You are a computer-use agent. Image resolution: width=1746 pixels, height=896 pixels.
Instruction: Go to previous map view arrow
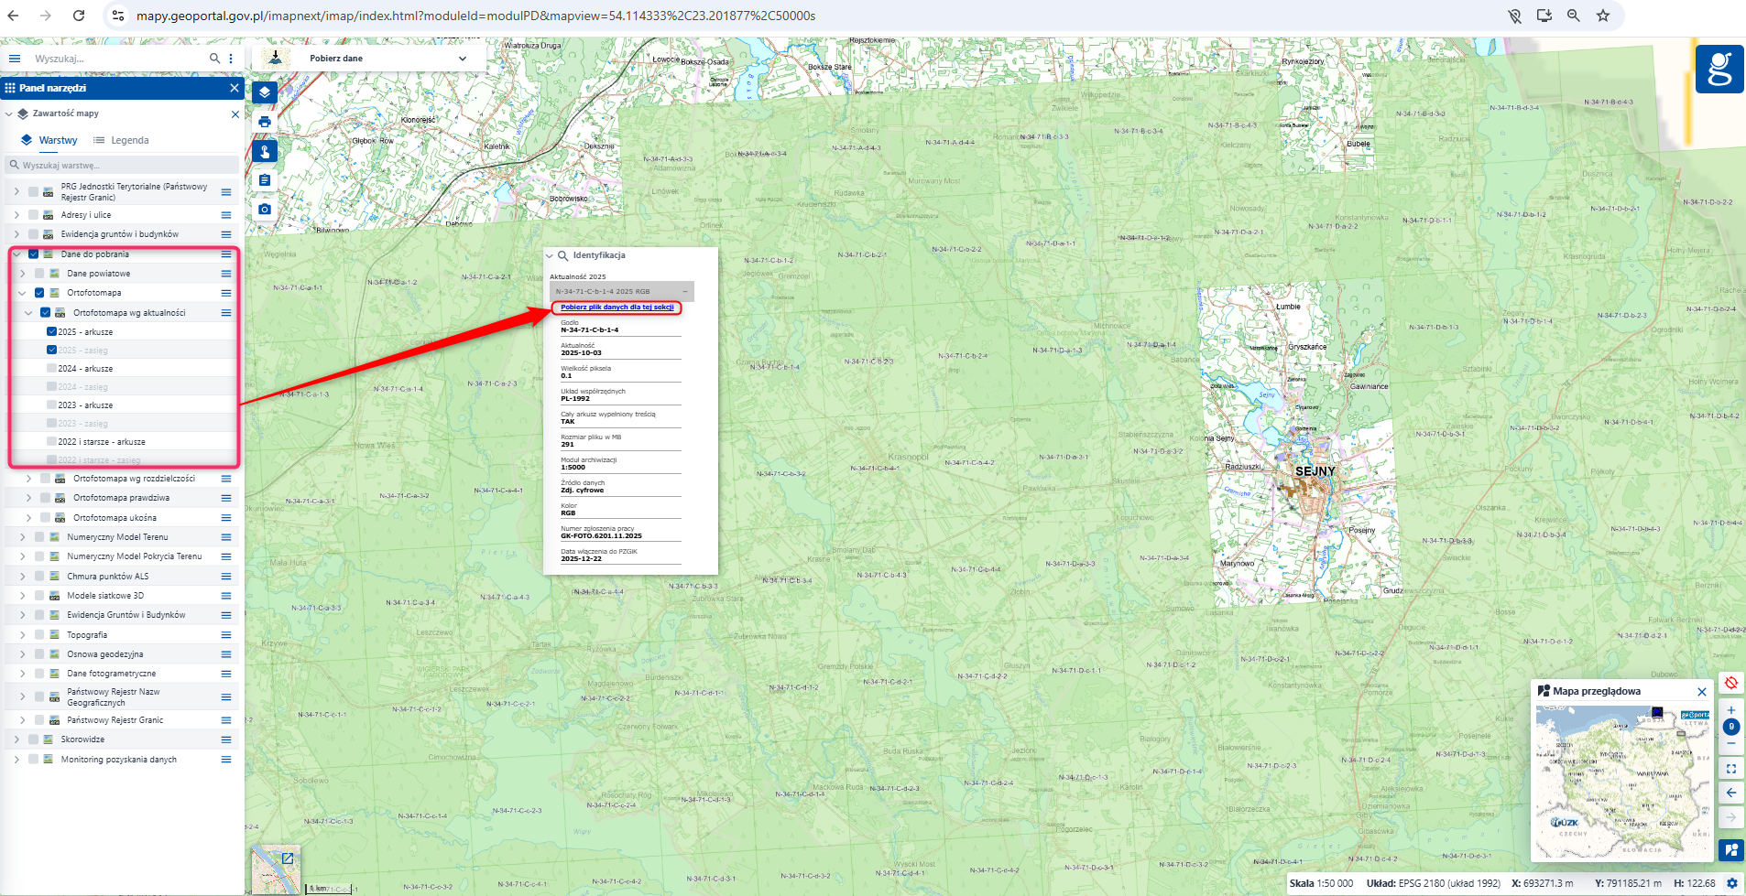pyautogui.click(x=1731, y=793)
